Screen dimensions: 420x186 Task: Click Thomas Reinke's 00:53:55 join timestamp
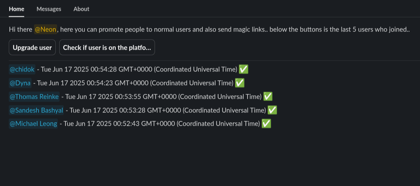[163, 96]
